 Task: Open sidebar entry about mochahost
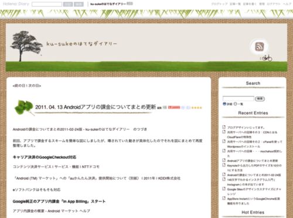(254, 154)
